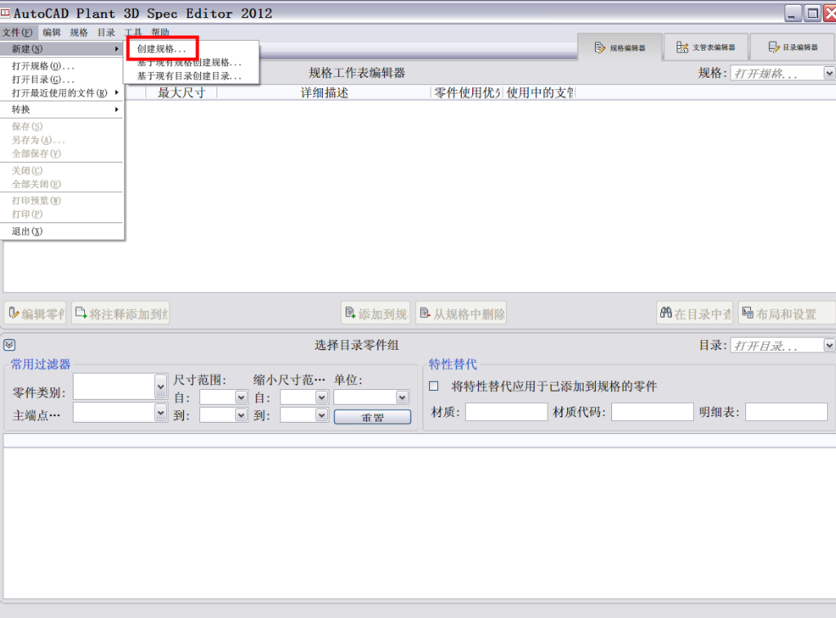Open the 缩小尺寸范围 自 dropdown
836x618 pixels.
click(x=321, y=398)
